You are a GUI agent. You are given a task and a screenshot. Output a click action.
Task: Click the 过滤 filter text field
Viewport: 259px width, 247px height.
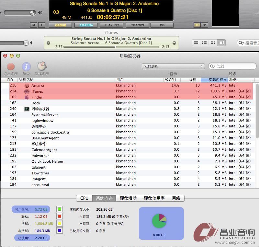coord(232,66)
